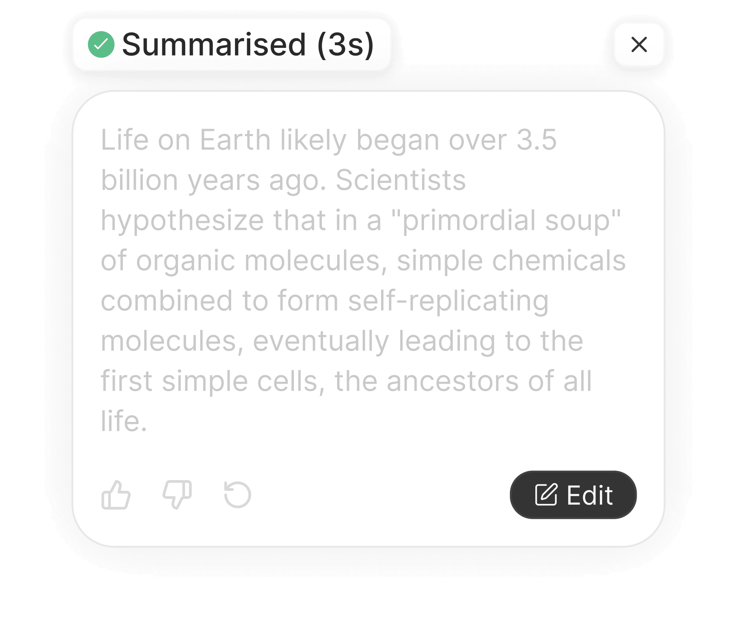The image size is (737, 621).
Task: Click the word "Scientists" in the summary
Action: coord(400,180)
